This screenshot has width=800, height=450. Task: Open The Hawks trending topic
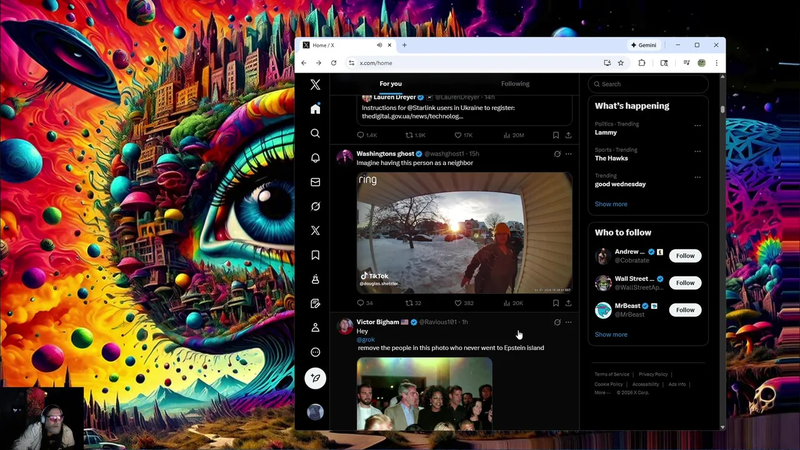coord(611,158)
